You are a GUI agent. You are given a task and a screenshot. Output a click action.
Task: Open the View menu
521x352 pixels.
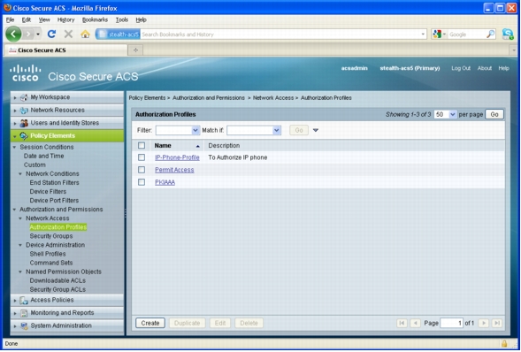pyautogui.click(x=44, y=20)
